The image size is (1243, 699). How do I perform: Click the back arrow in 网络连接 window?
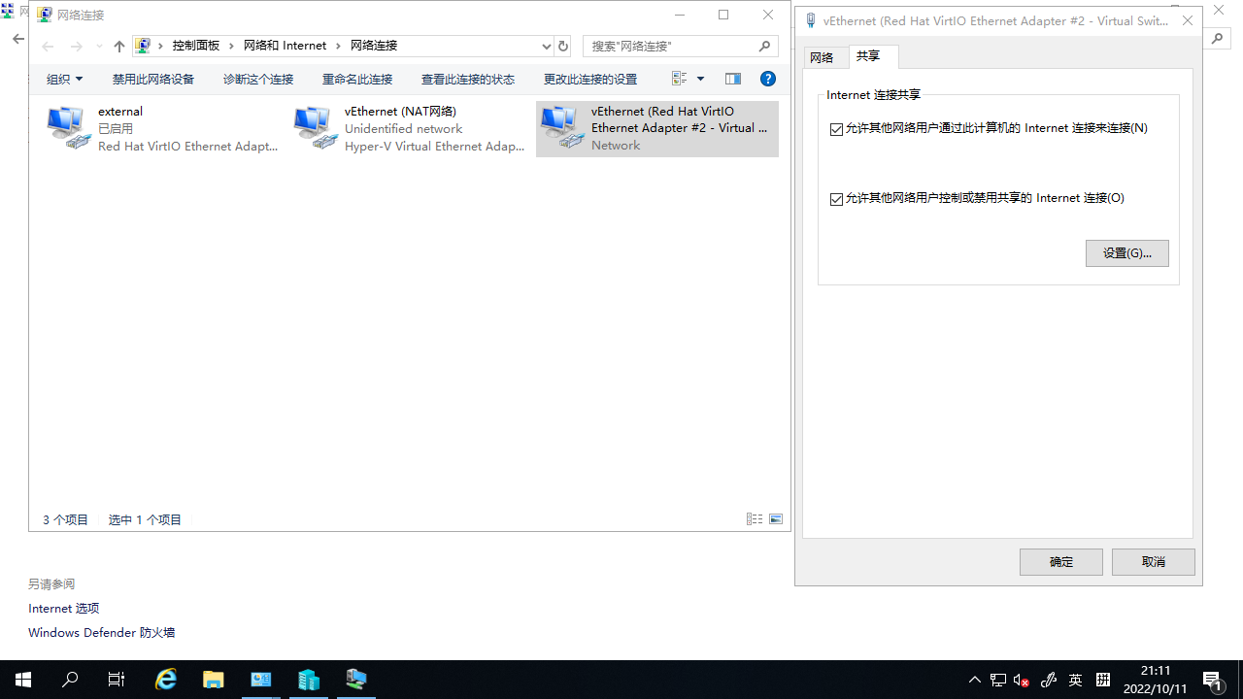48,46
